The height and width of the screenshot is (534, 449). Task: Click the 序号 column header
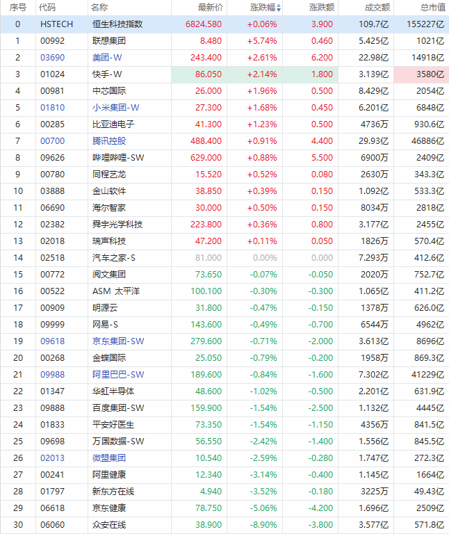pos(17,8)
